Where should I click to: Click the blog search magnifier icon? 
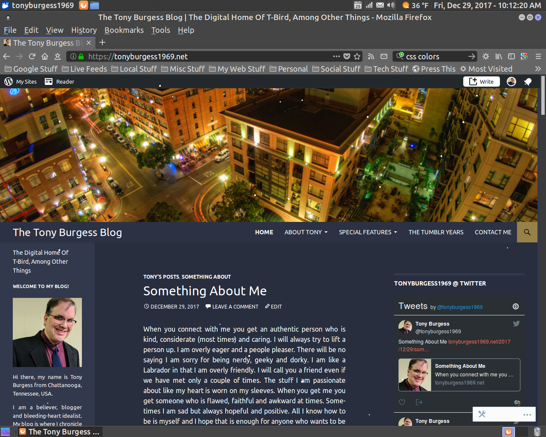[x=527, y=232]
